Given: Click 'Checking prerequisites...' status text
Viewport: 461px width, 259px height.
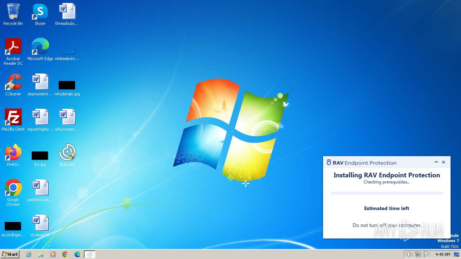Looking at the screenshot, I should 387,182.
